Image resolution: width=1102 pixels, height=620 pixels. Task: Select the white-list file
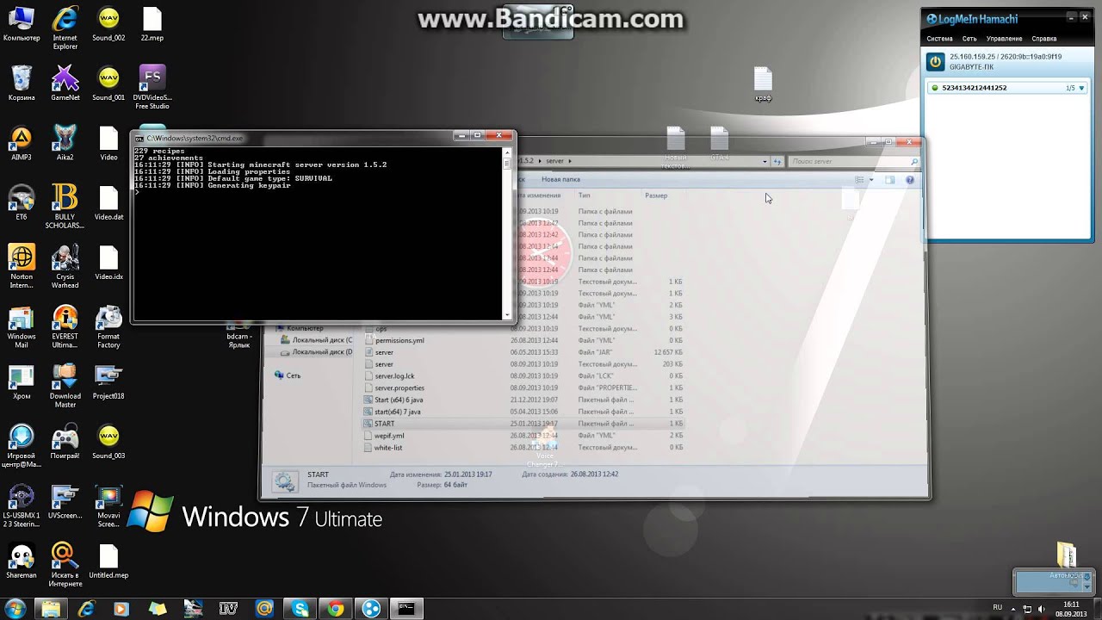tap(388, 448)
